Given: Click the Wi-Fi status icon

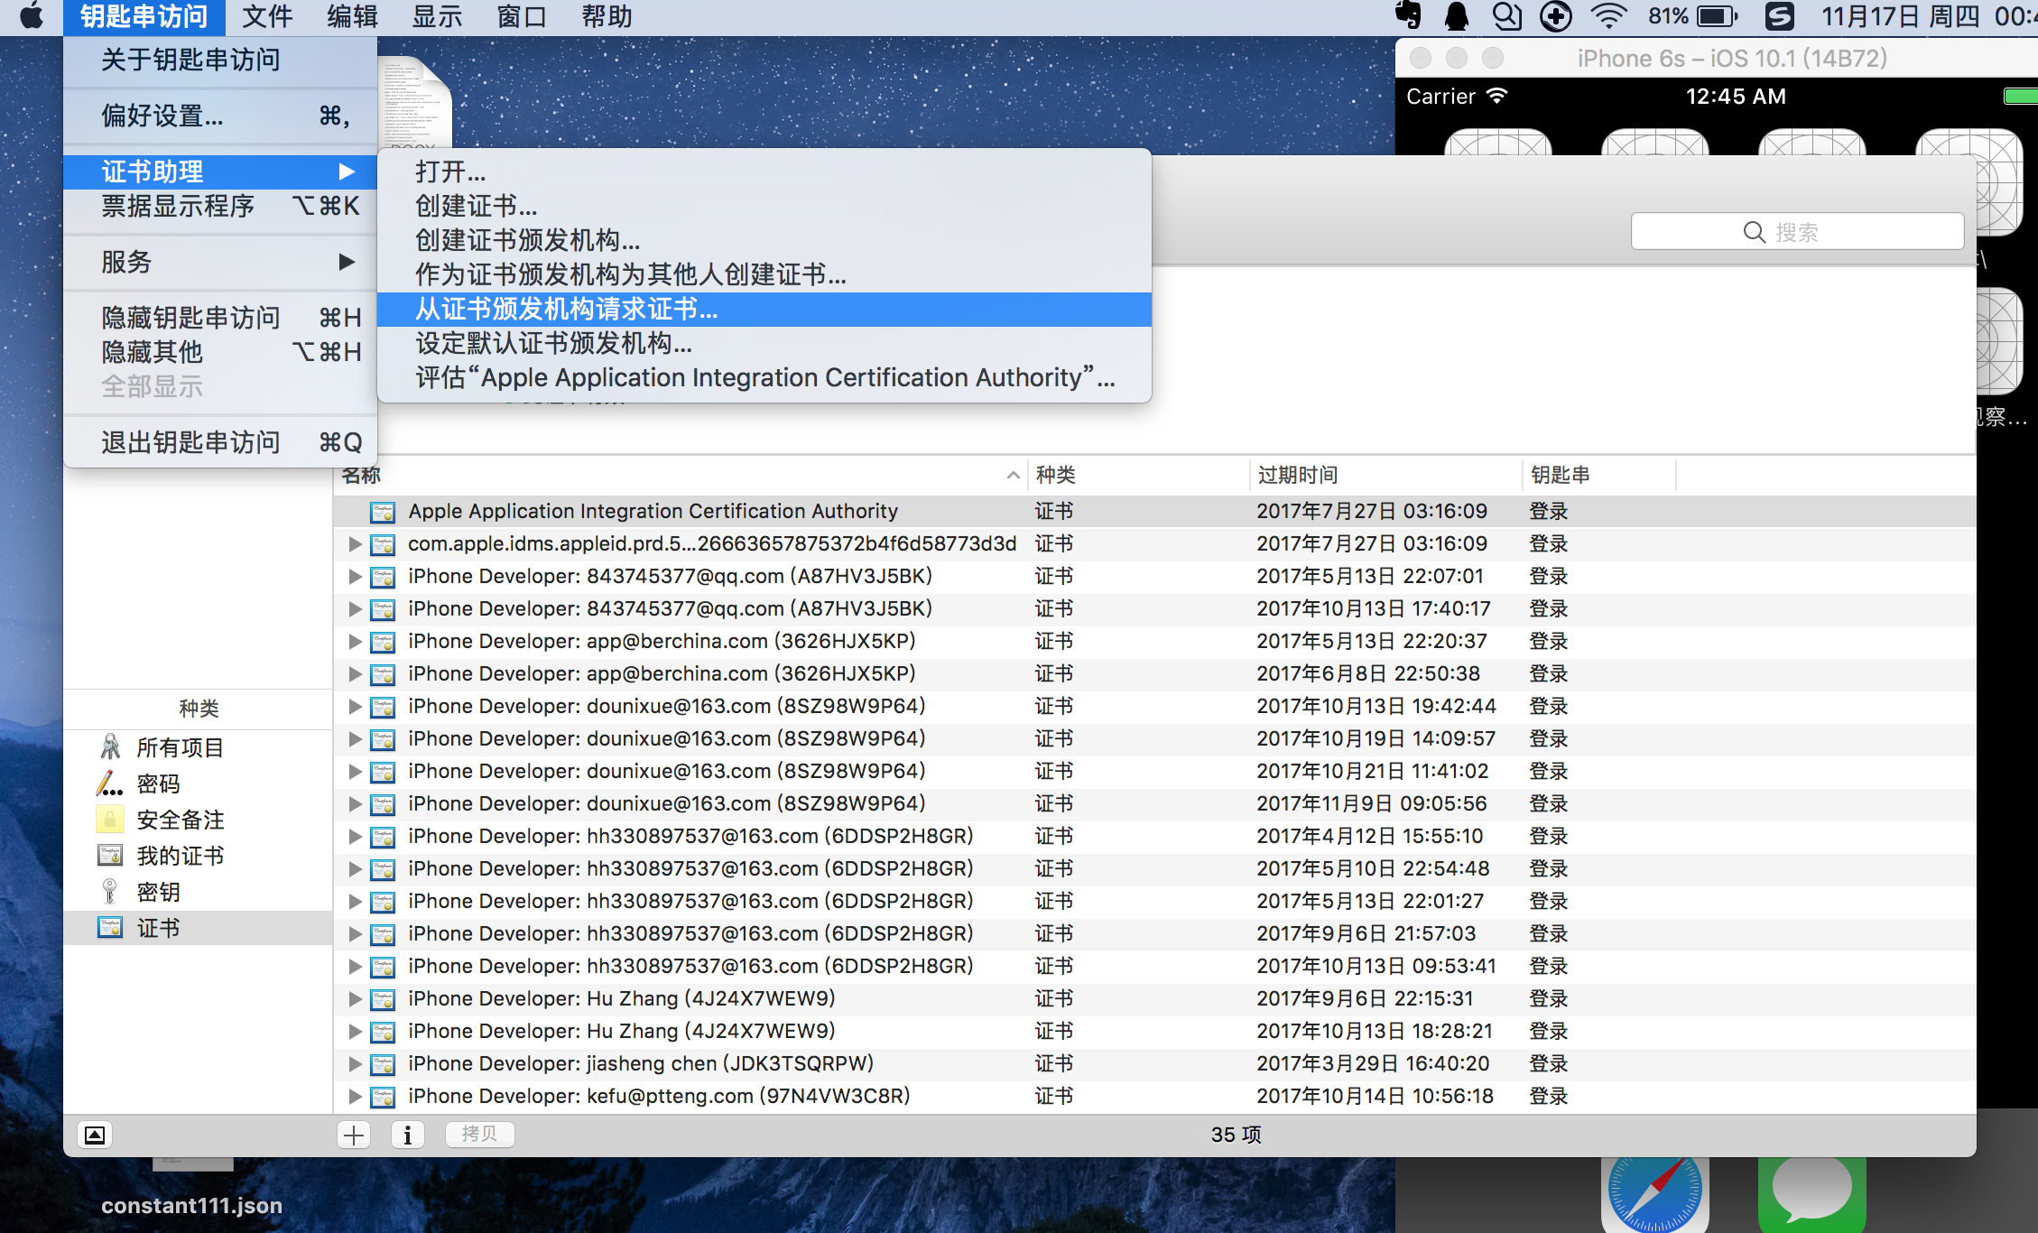Looking at the screenshot, I should tap(1607, 16).
